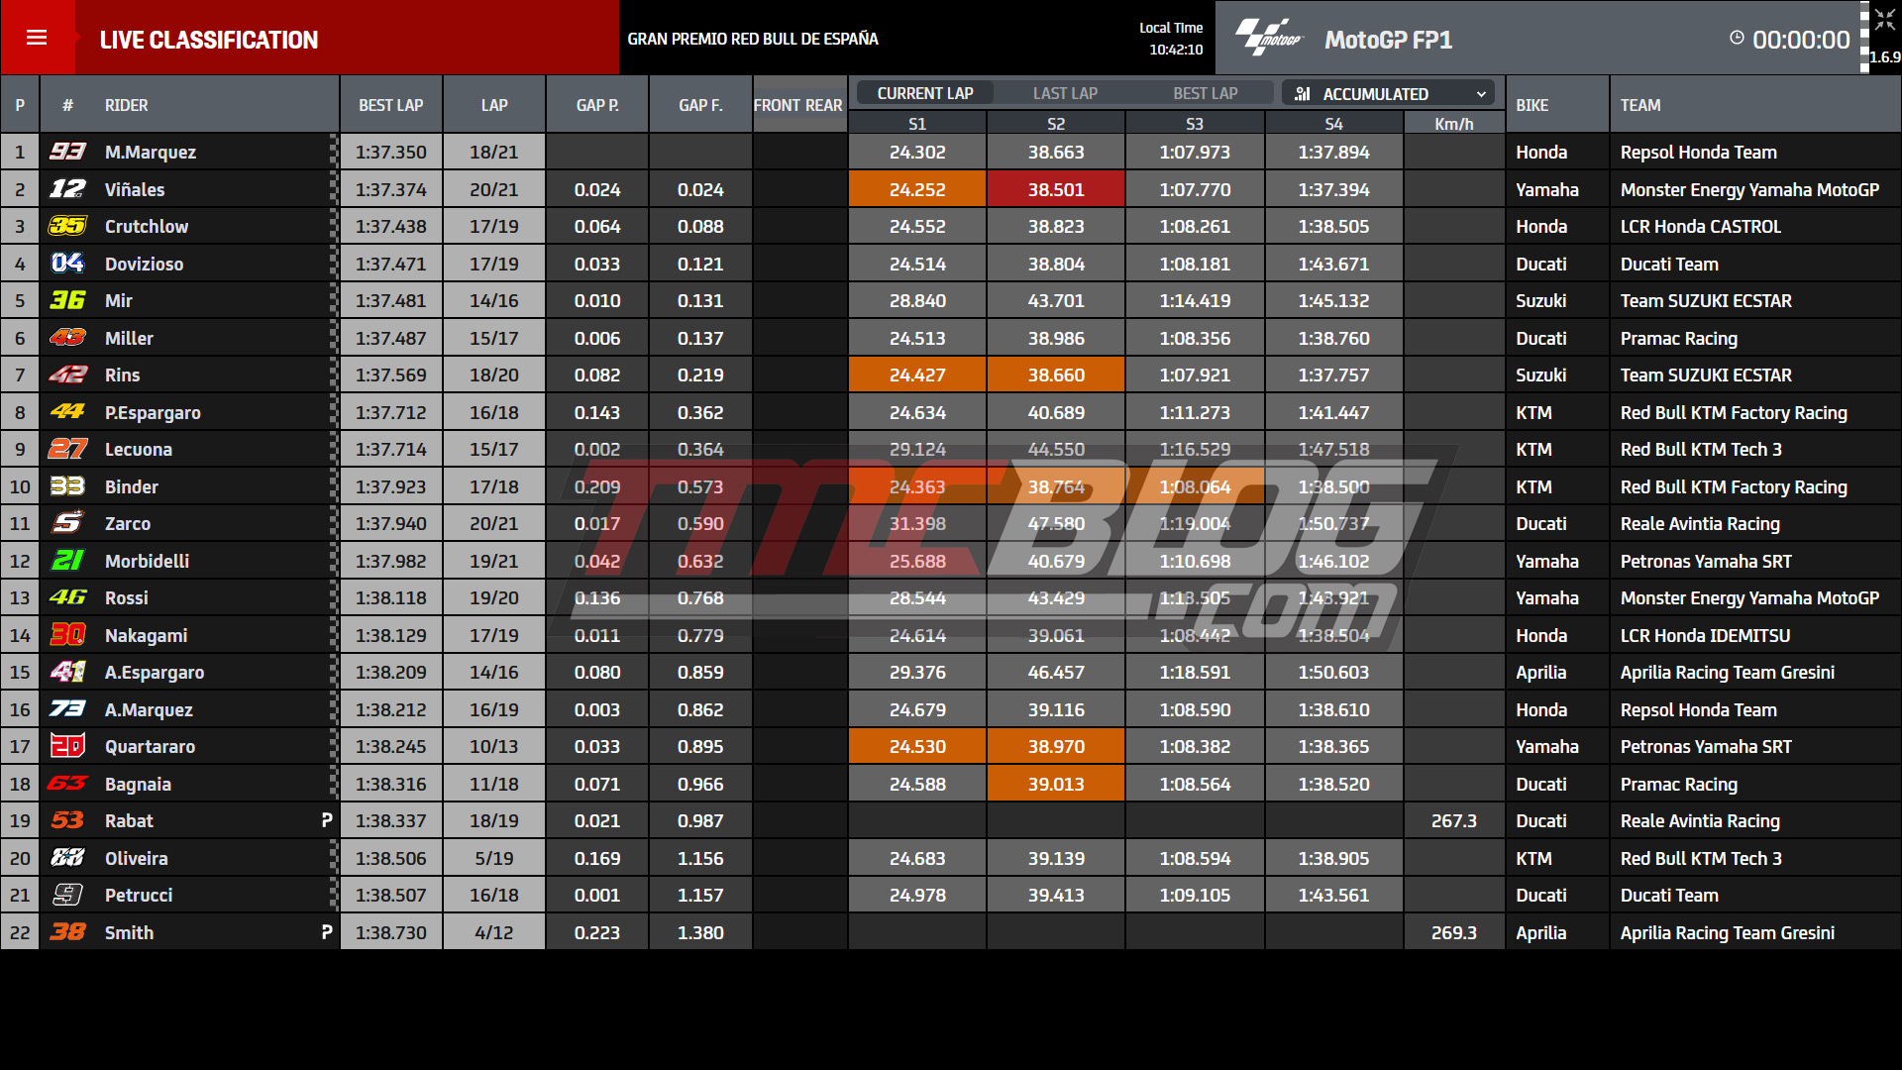Click rider number 38 badge
This screenshot has width=1902, height=1070.
coord(67,932)
